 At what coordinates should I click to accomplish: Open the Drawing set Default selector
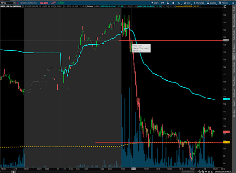tap(223, 172)
